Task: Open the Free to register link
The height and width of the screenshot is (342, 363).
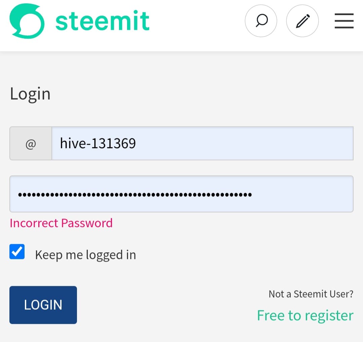Action: click(305, 315)
